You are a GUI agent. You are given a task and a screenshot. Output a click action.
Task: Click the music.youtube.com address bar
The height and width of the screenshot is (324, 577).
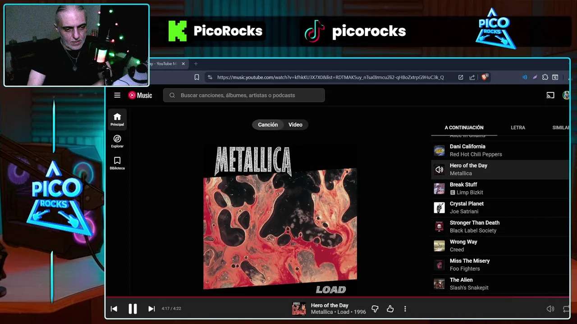(330, 77)
